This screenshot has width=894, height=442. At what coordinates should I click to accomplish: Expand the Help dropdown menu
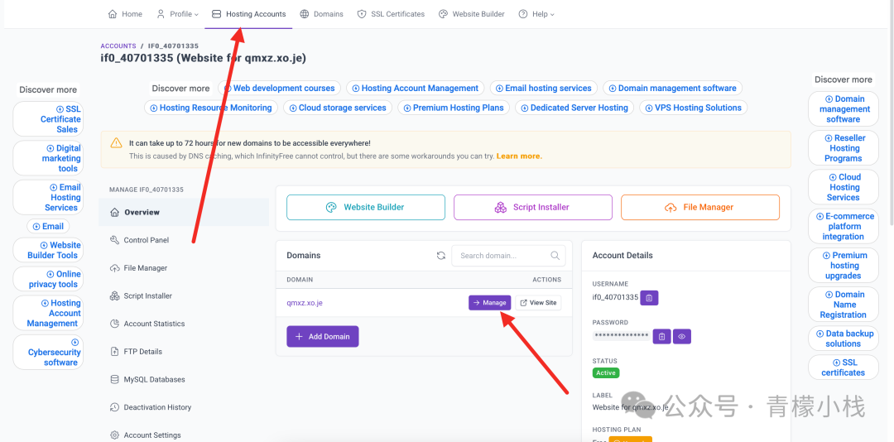(536, 14)
